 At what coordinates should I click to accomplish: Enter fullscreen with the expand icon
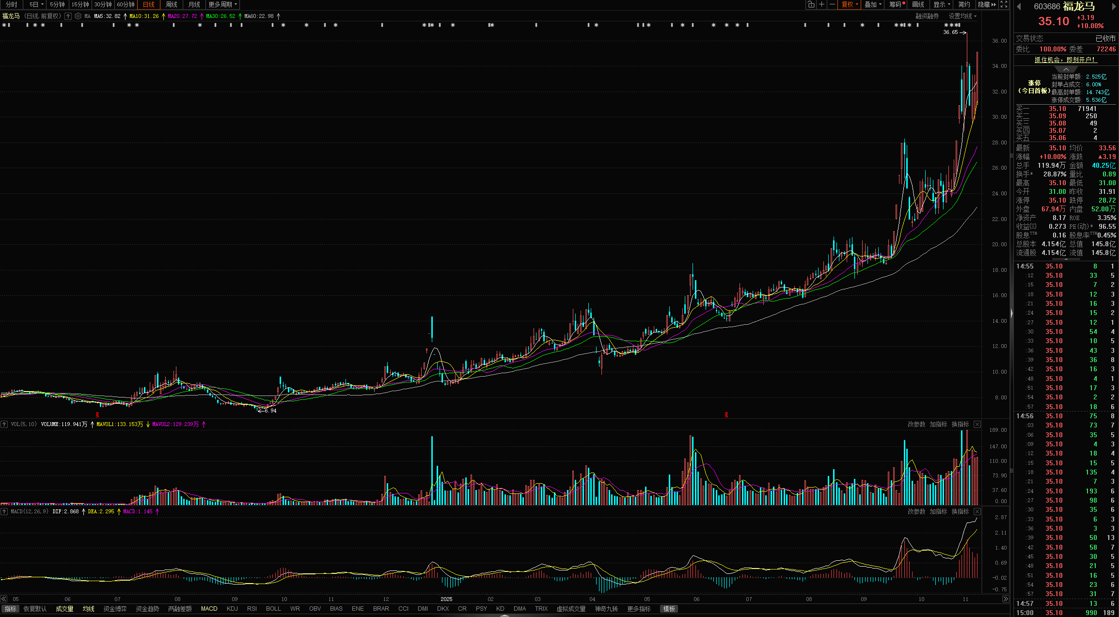pos(1004,4)
